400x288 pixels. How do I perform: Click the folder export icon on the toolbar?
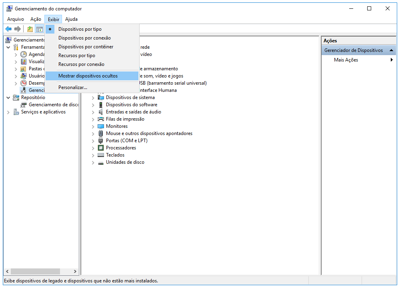[x=30, y=29]
